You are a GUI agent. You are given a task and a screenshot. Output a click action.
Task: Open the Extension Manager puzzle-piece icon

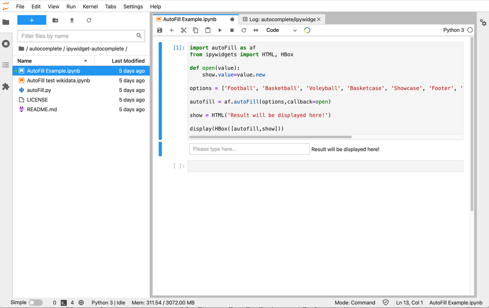6,86
